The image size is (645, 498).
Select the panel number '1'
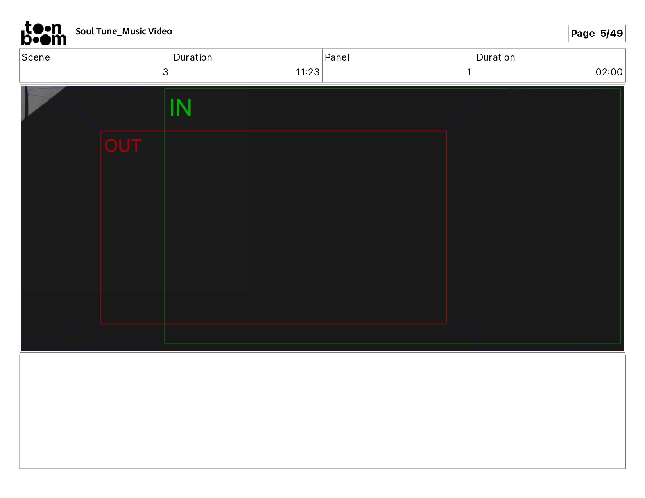point(469,72)
